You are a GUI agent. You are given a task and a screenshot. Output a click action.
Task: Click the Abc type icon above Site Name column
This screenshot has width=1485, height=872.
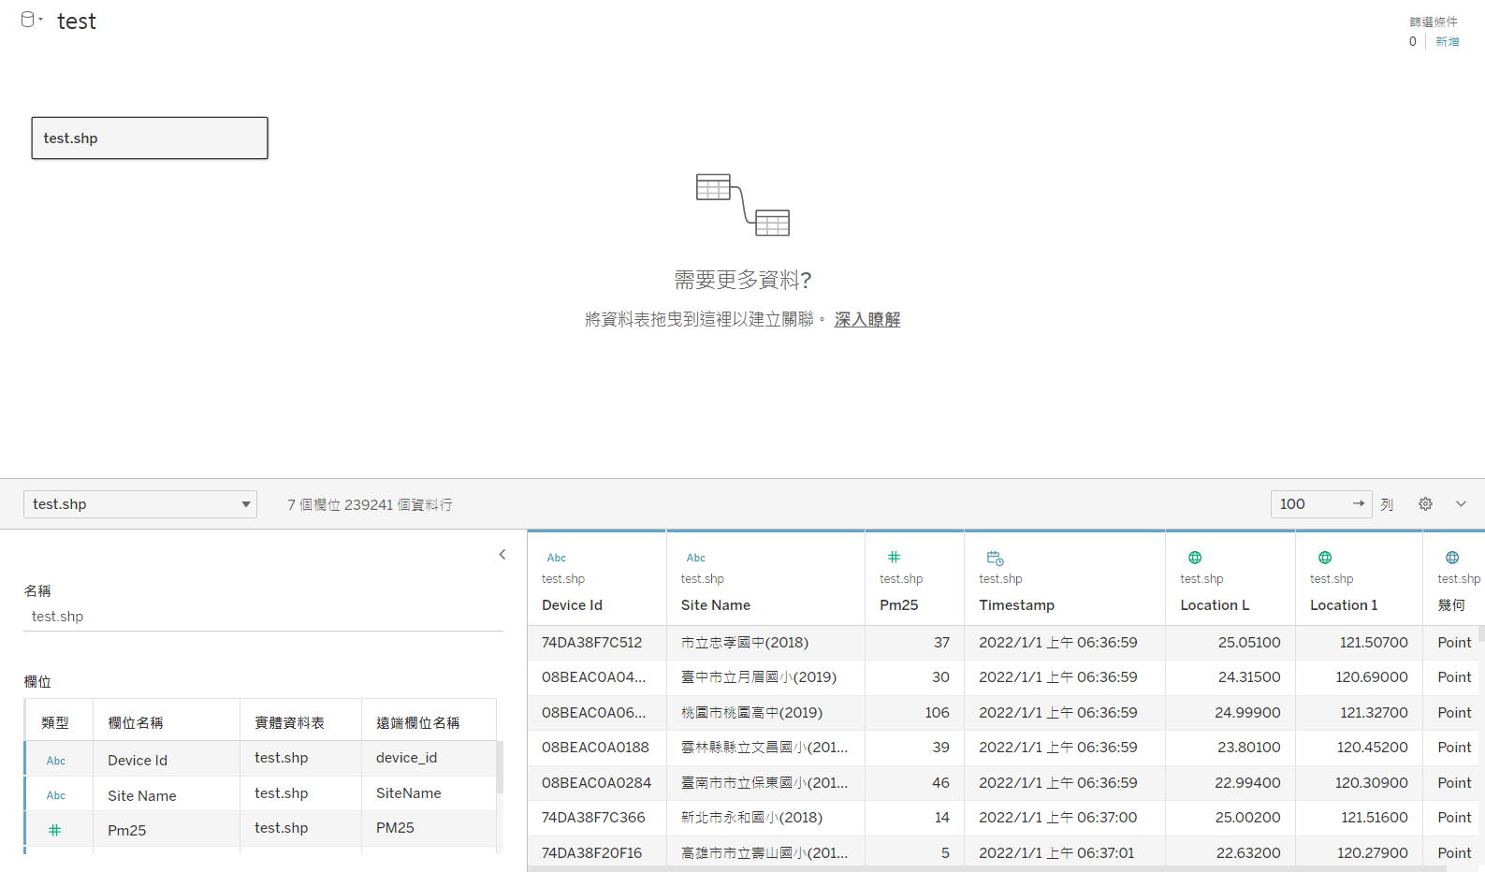(x=695, y=558)
